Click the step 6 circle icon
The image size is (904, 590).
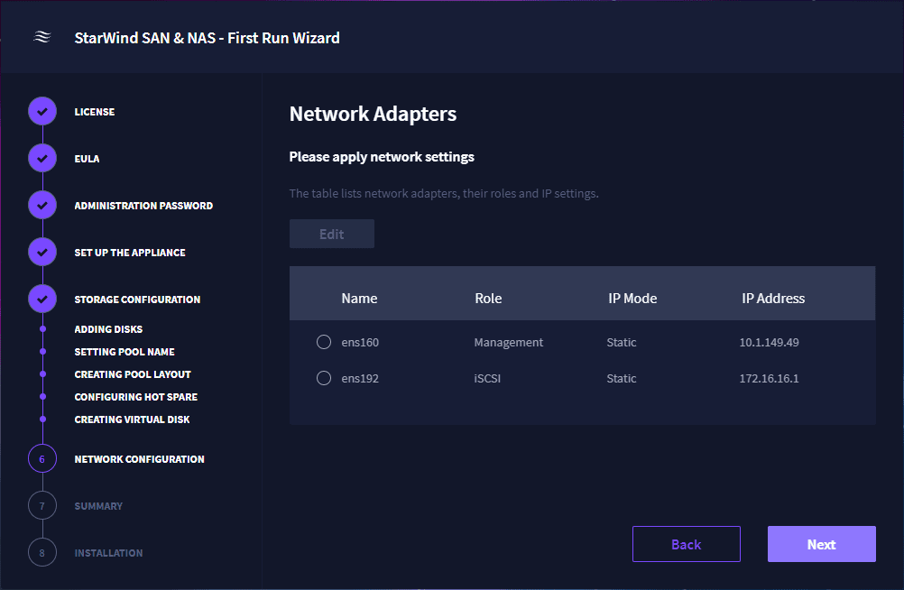pyautogui.click(x=42, y=459)
